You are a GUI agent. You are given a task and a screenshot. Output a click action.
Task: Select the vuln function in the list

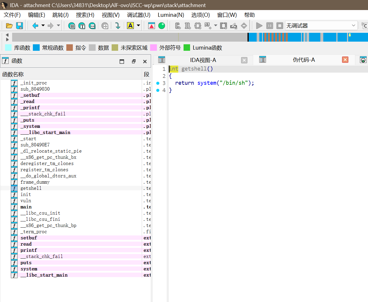(76, 201)
